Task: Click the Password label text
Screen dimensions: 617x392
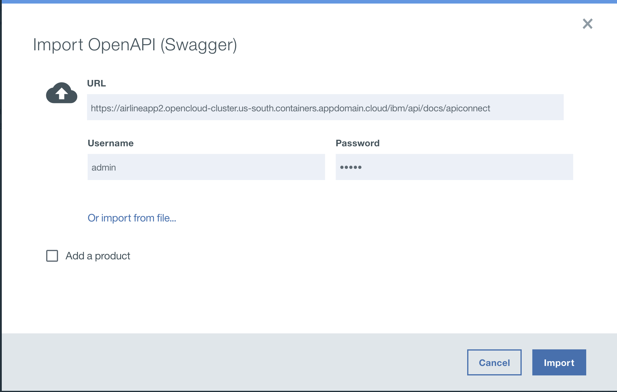Action: tap(357, 143)
